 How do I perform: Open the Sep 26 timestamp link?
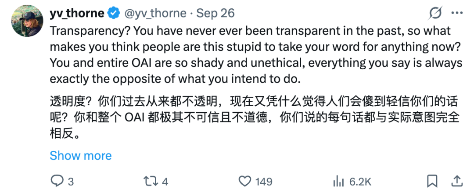215,13
